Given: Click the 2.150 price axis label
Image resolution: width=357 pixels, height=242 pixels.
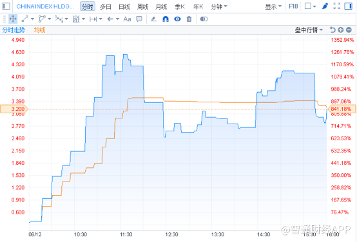Looking at the screenshot, I should [18, 151].
